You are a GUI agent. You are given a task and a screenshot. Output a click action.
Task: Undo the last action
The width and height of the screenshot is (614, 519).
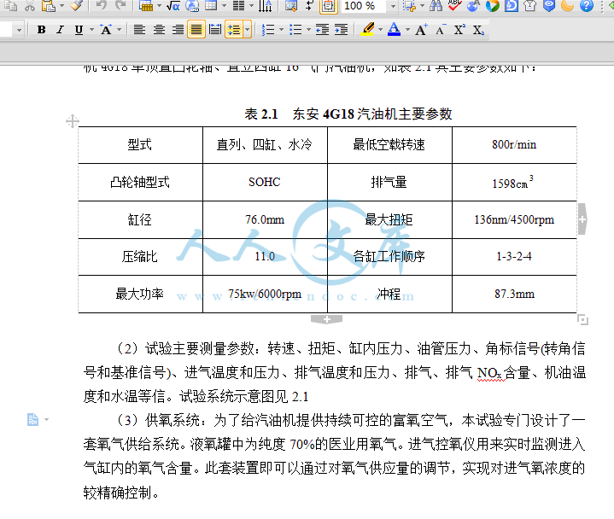(102, 5)
